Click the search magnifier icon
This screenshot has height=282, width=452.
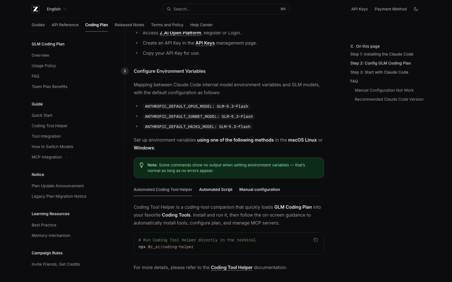pos(169,9)
